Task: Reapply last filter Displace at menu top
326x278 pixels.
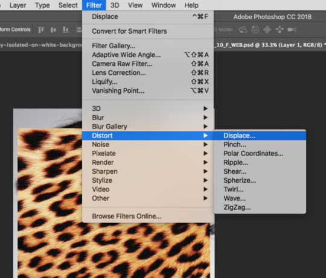Action: pos(148,17)
